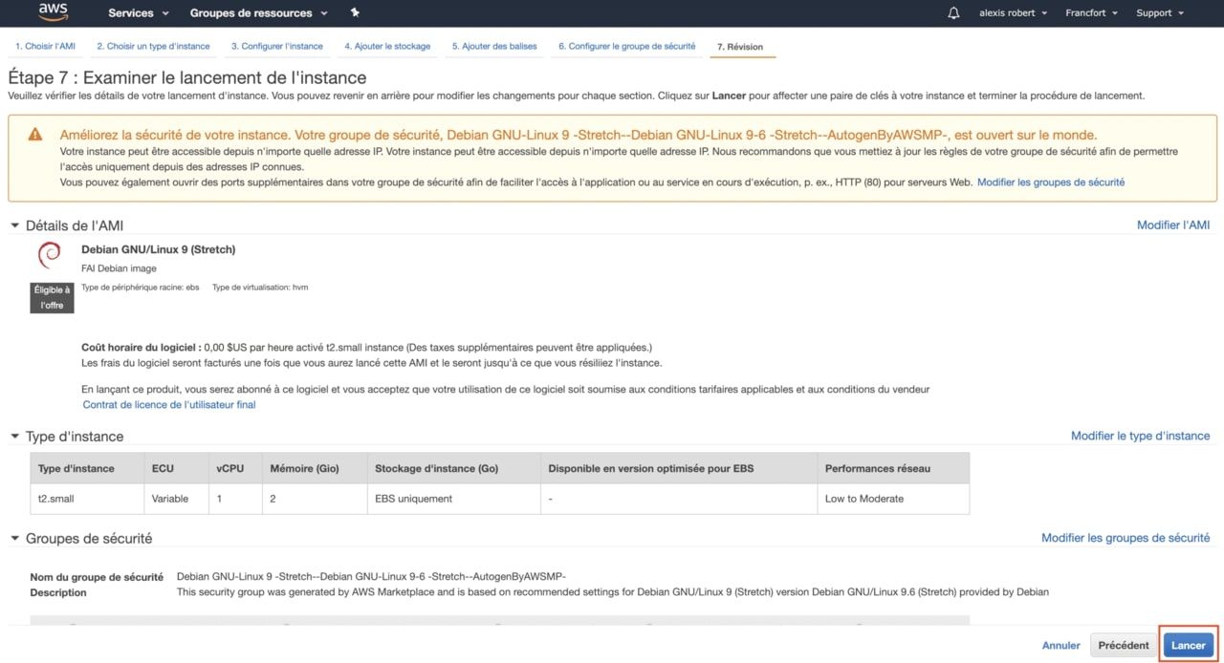Click the Précédent button
The image size is (1224, 663).
[1124, 645]
